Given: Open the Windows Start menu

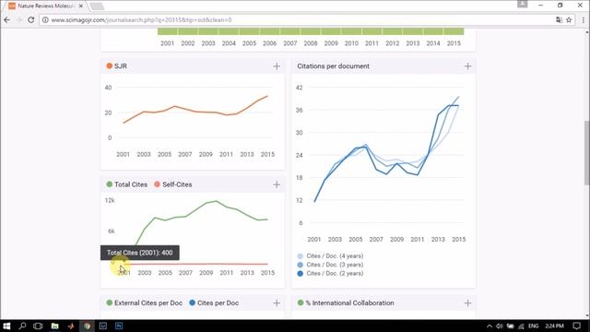Looking at the screenshot, I should point(6,326).
